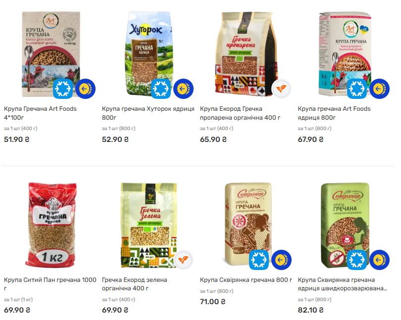Open Крупа гречана Хуторок ядриця 800г link

tap(148, 113)
